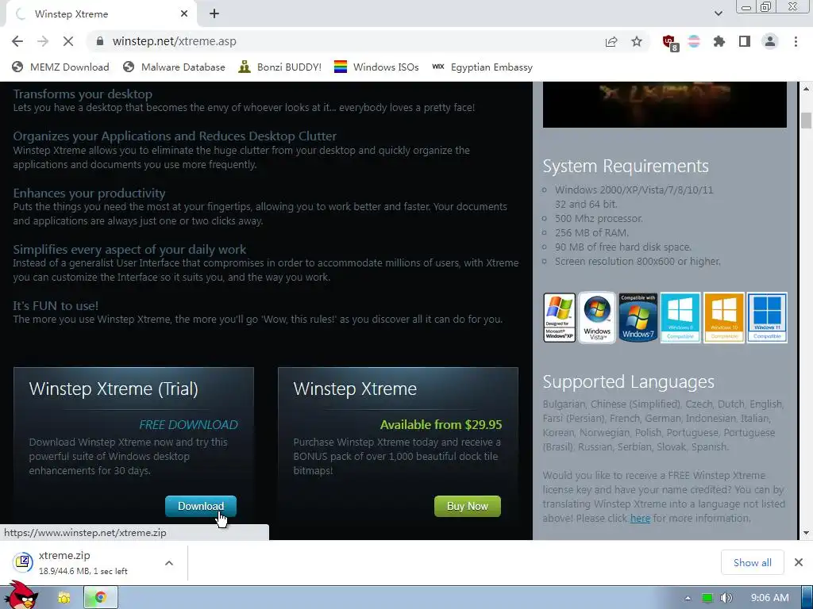Viewport: 813px width, 609px height.
Task: Click the 'It's FUN to use!' heading
Action: pos(56,305)
